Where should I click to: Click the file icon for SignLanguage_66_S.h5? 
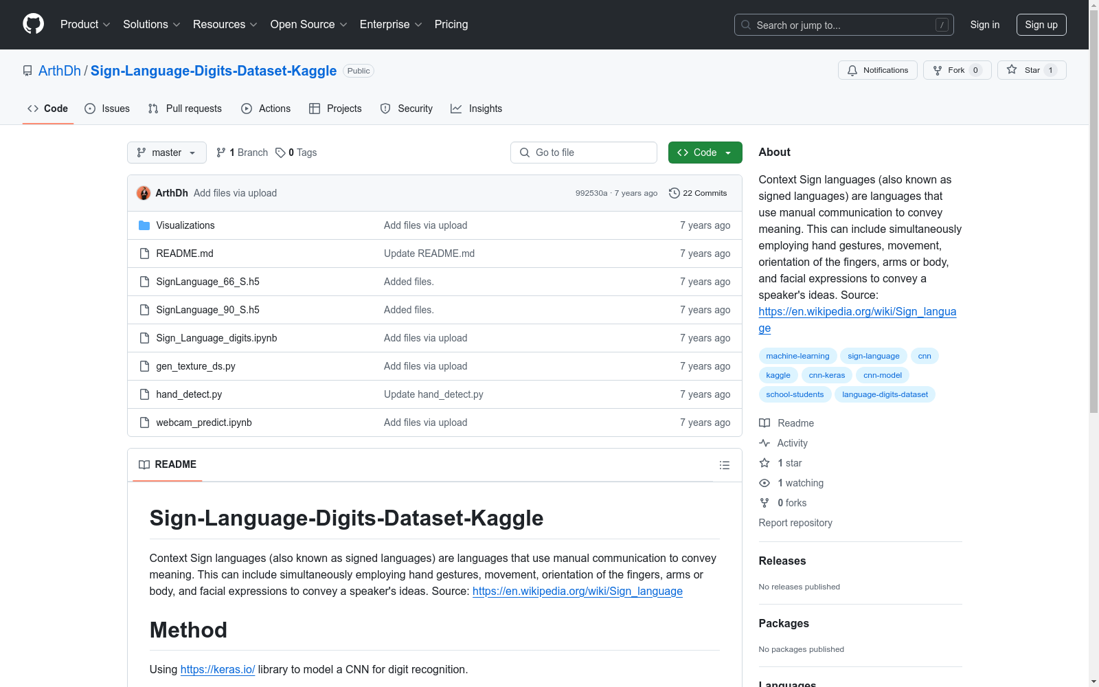(x=144, y=282)
